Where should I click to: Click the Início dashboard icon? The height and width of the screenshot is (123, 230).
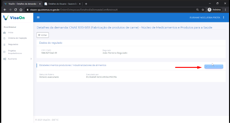[x=4, y=33]
